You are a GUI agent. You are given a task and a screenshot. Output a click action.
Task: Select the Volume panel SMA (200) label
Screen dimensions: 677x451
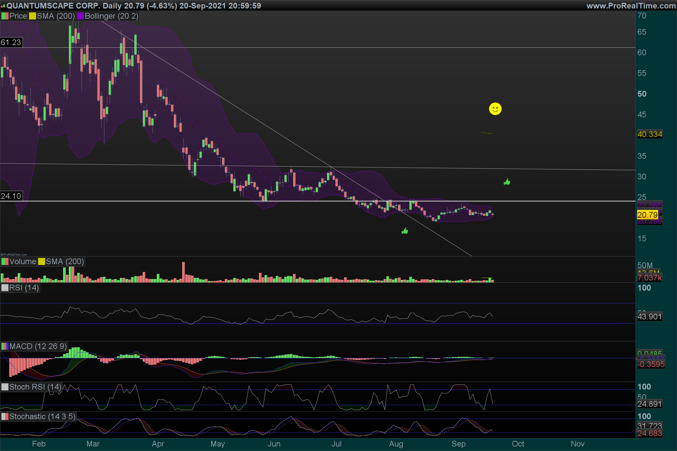(x=65, y=262)
